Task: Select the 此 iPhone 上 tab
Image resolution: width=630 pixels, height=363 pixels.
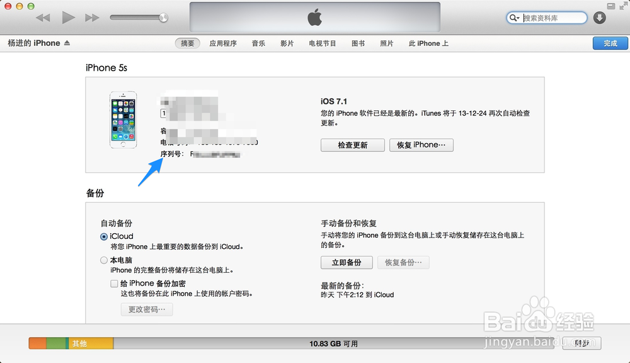Action: point(428,43)
